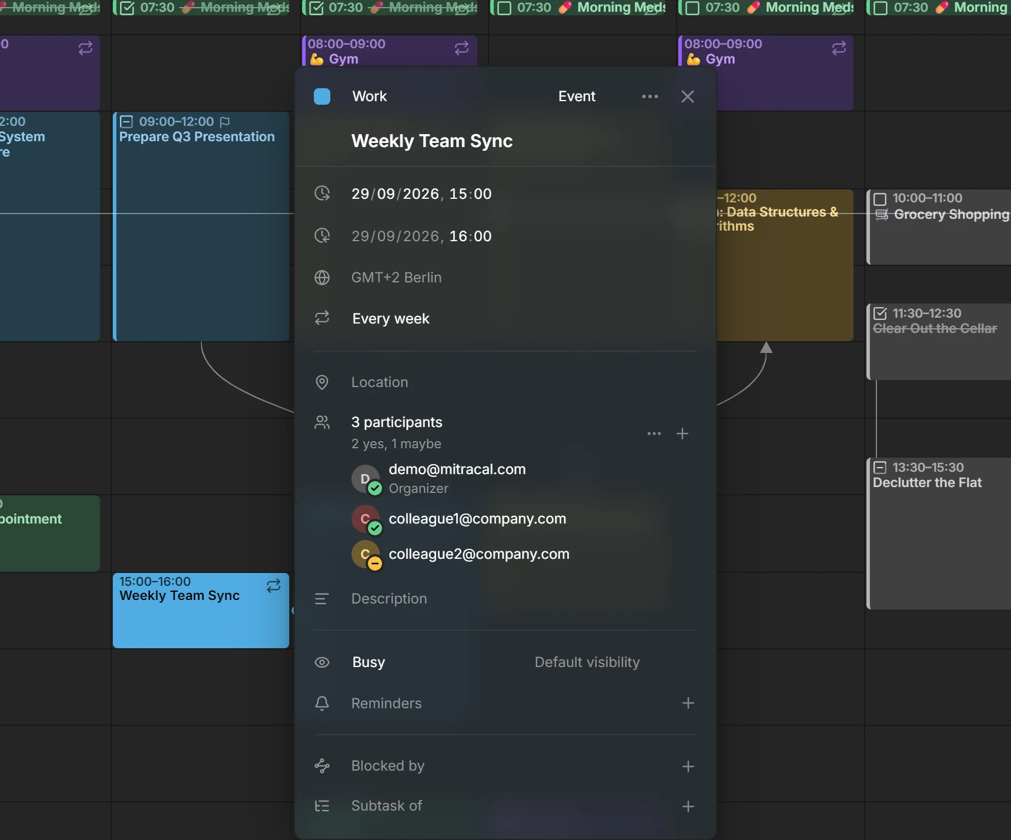The width and height of the screenshot is (1011, 840).
Task: Open Default visibility selector
Action: (587, 662)
